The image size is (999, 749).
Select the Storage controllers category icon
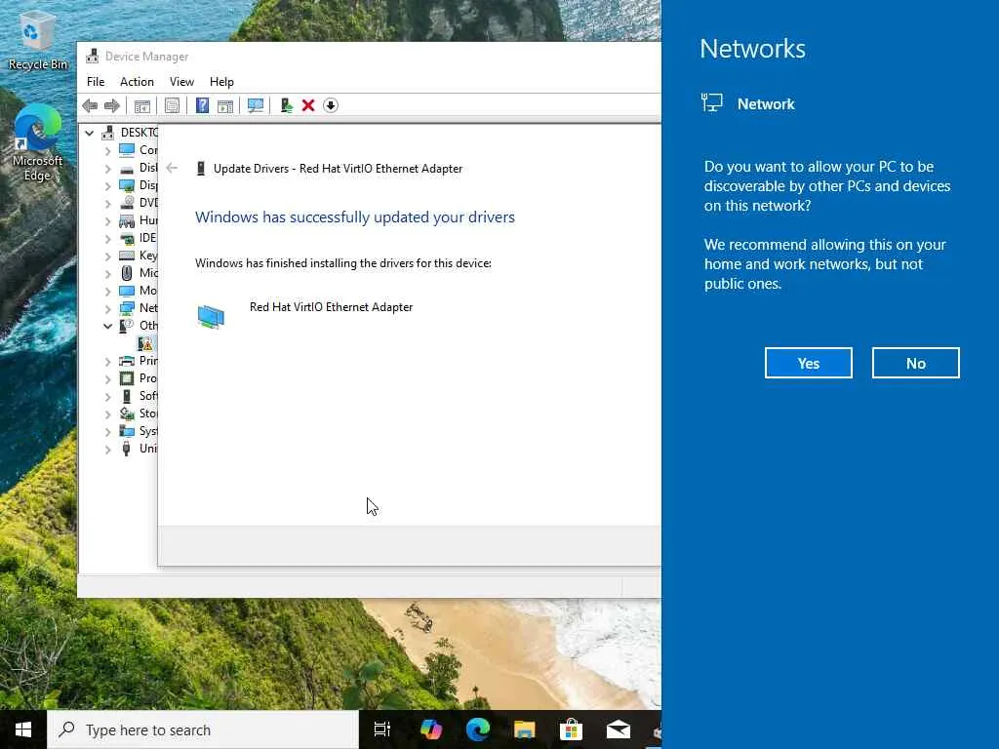pos(127,414)
